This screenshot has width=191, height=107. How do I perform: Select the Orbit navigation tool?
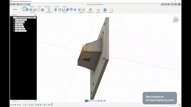click(x=86, y=101)
